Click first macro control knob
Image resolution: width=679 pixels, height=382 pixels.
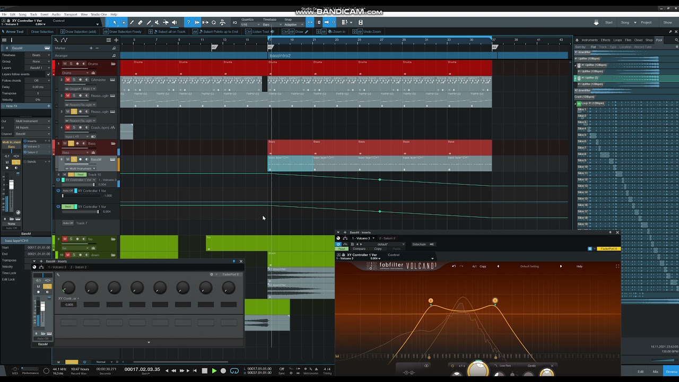68,288
